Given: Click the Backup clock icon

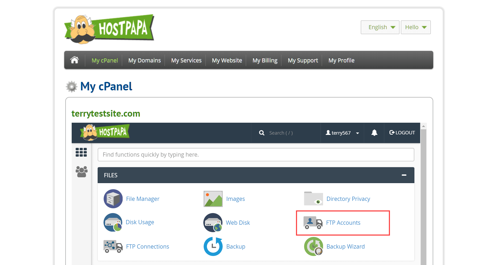Looking at the screenshot, I should point(213,246).
